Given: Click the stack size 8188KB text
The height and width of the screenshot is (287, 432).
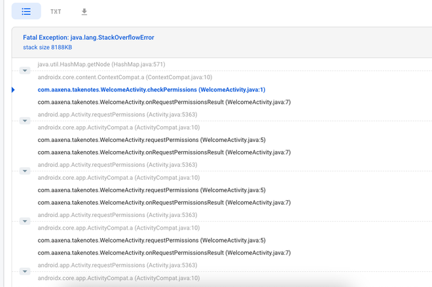Looking at the screenshot, I should 47,48.
